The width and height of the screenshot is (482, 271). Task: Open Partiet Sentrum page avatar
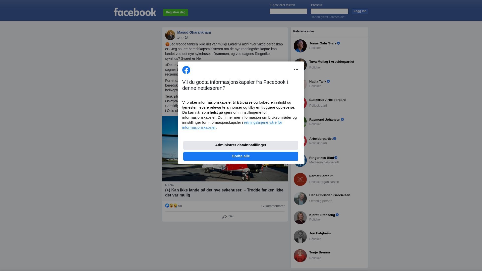coord(300,179)
